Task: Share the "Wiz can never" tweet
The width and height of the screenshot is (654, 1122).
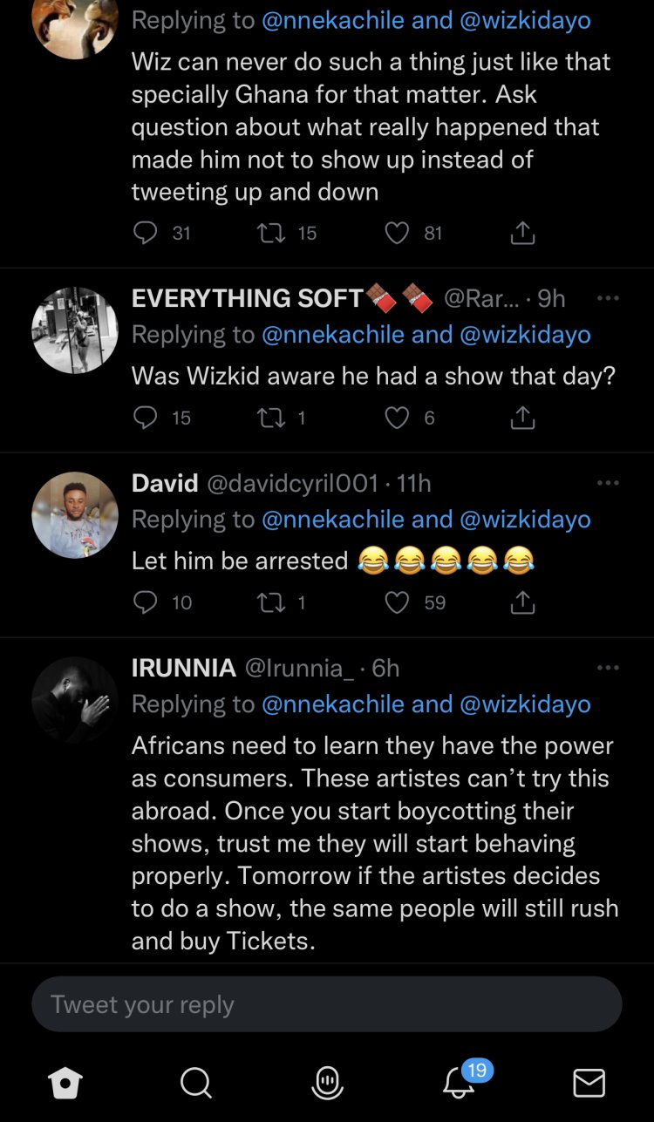Action: pyautogui.click(x=522, y=233)
